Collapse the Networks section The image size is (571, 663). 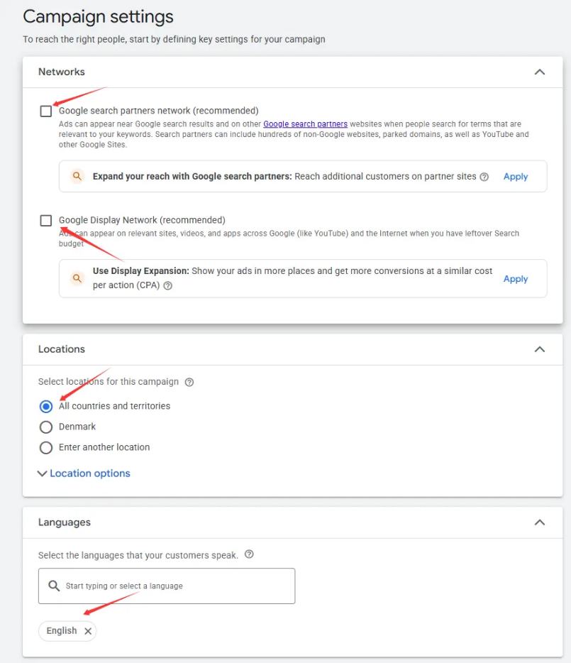(x=539, y=72)
